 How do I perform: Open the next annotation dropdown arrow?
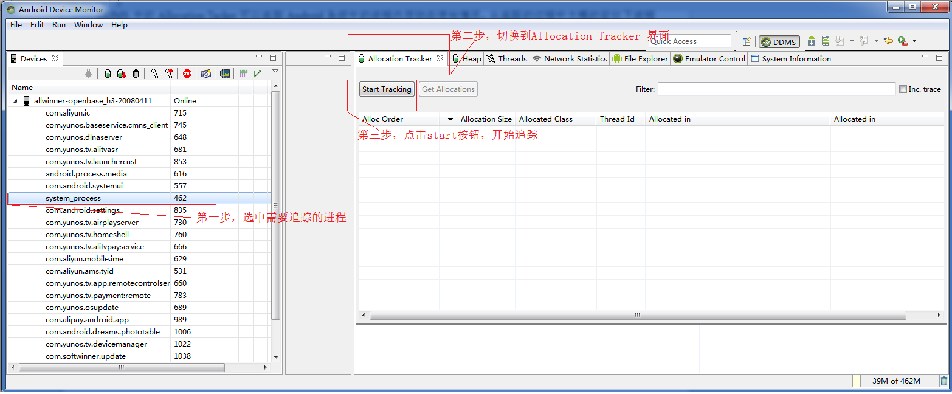(852, 41)
